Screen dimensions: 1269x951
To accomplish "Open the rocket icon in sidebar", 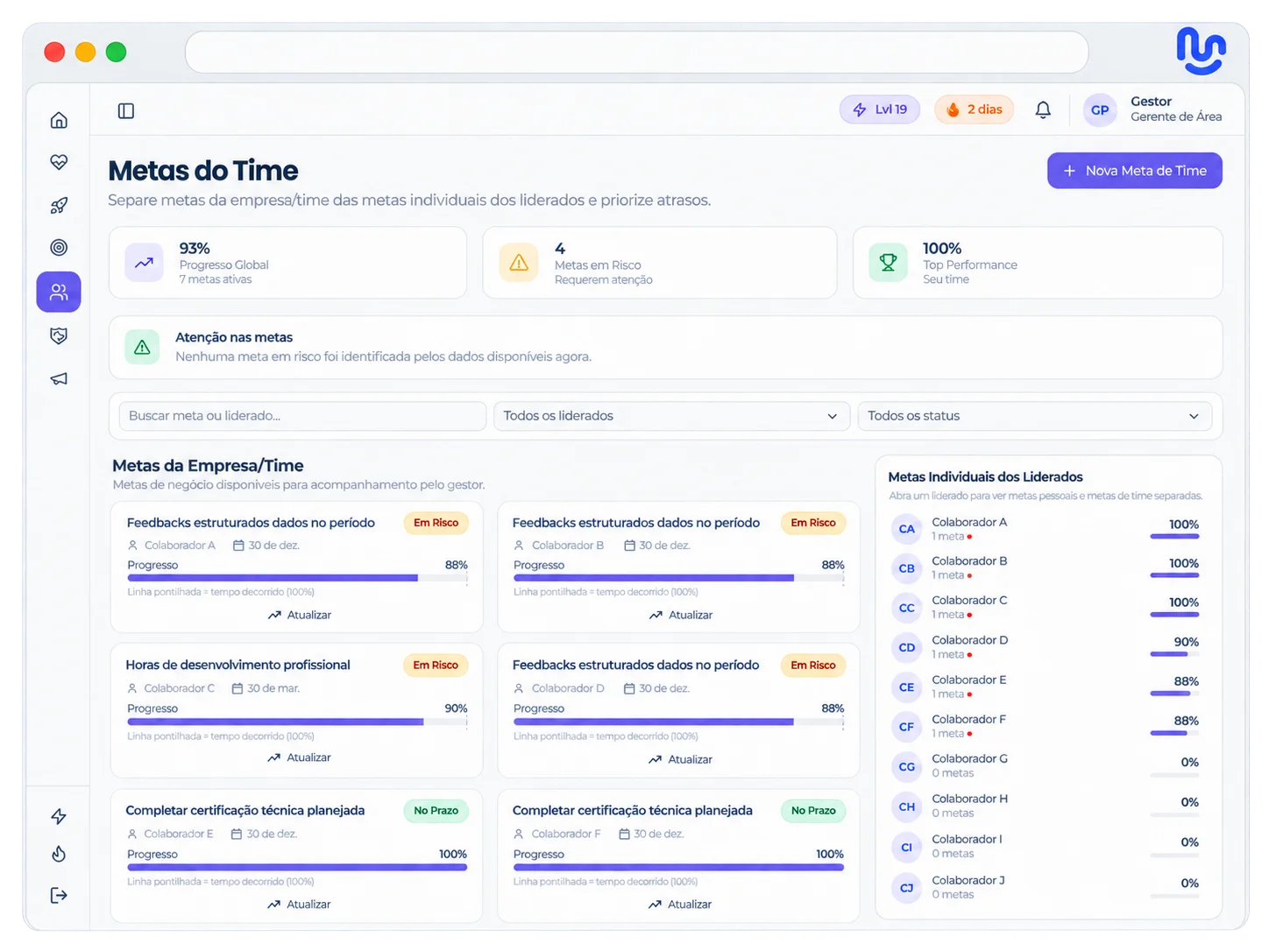I will [x=59, y=206].
